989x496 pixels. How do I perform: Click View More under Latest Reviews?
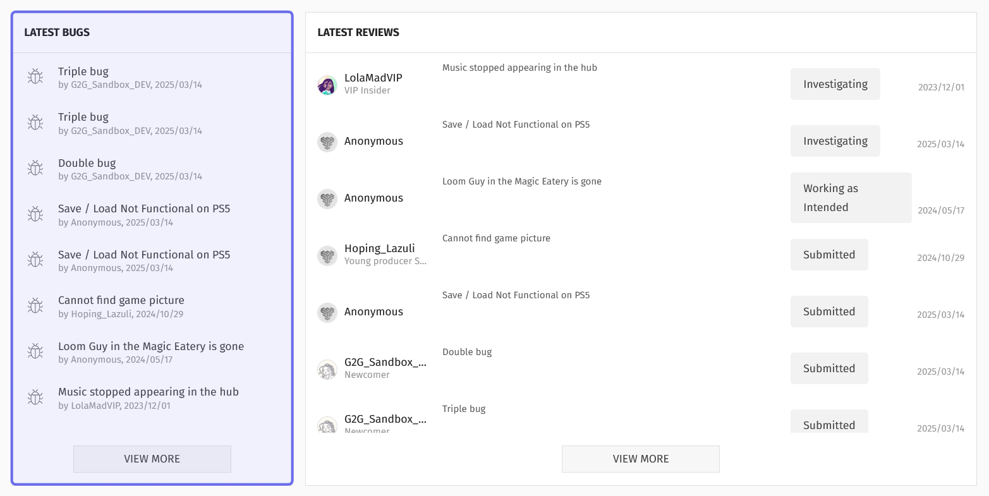(641, 459)
